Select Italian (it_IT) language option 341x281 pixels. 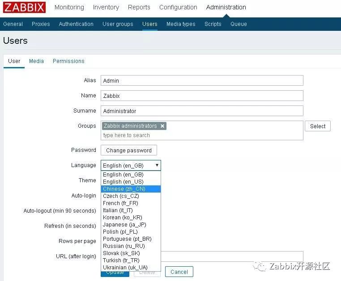tap(131, 210)
